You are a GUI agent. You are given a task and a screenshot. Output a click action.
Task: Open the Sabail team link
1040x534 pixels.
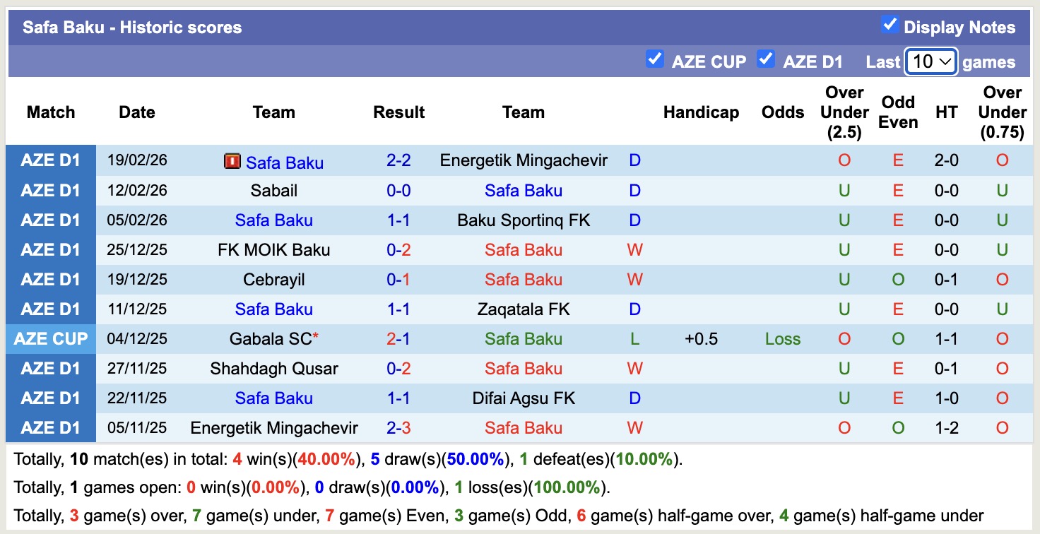coord(274,190)
